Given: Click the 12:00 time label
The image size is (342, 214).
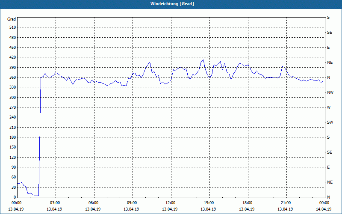Looking at the screenshot, I should click(x=170, y=203).
